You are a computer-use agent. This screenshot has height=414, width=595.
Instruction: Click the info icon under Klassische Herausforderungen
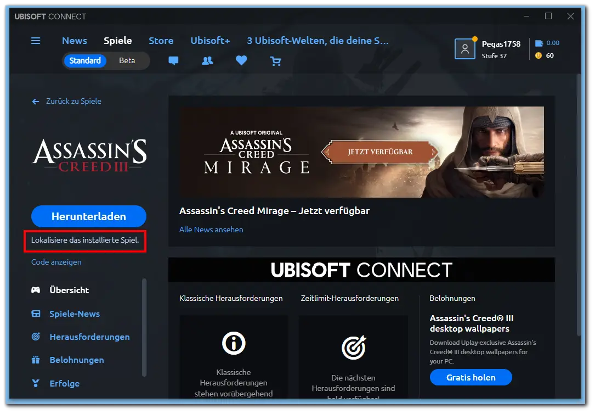click(x=234, y=343)
